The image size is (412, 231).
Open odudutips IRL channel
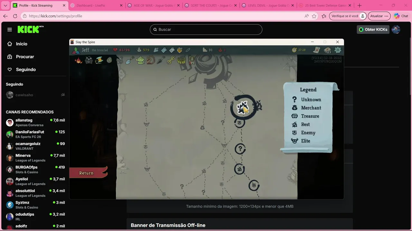(x=35, y=217)
